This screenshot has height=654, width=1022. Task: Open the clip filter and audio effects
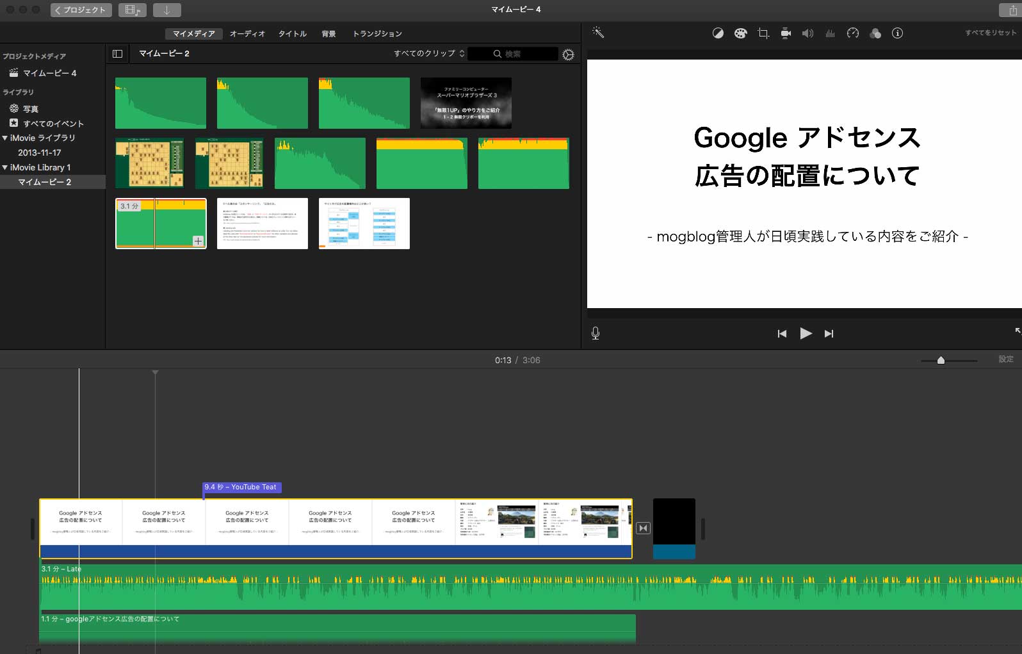coord(875,33)
